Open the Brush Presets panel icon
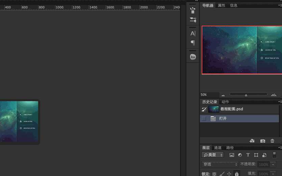Image resolution: width=282 pixels, height=176 pixels. coord(193,20)
